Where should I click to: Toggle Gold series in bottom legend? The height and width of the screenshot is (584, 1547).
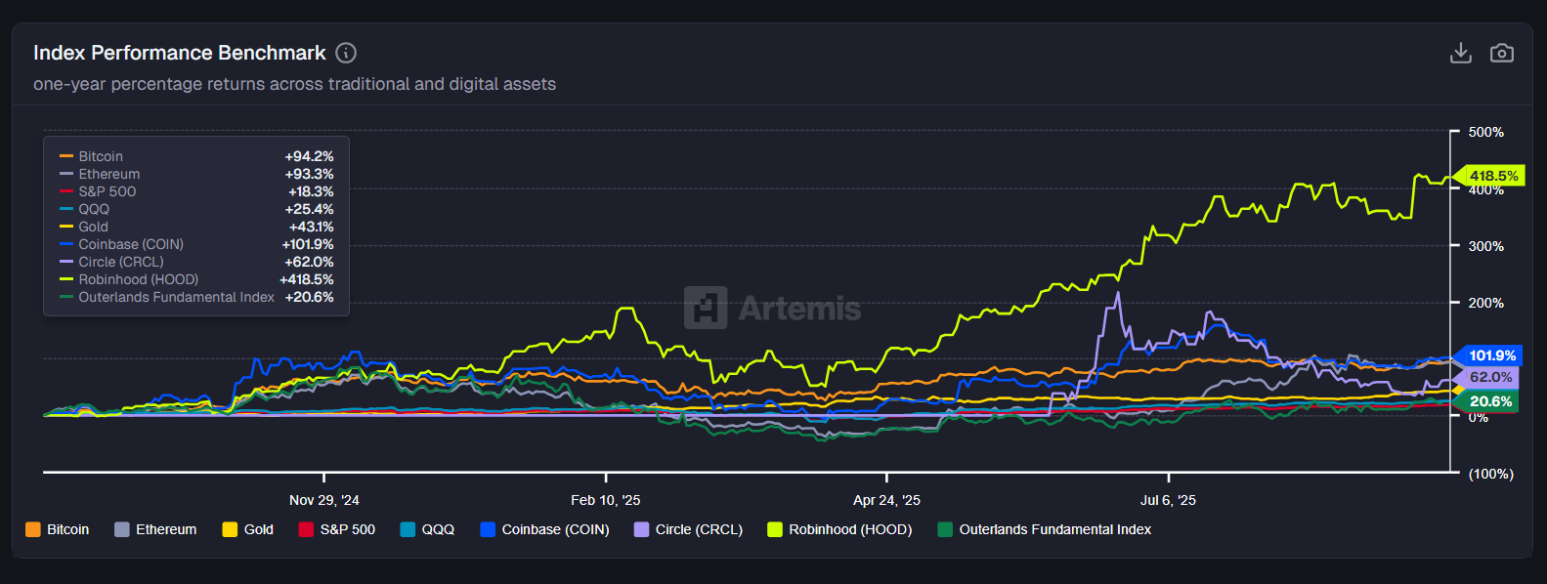point(248,529)
